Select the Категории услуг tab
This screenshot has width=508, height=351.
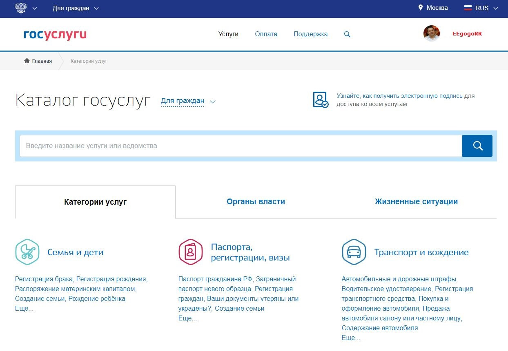pos(96,202)
